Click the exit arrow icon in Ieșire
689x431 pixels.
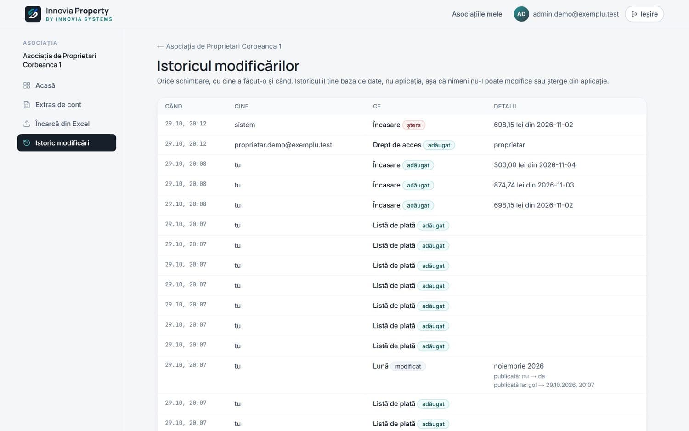point(634,14)
